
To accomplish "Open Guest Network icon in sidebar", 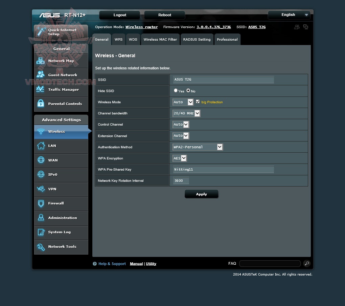I will coord(41,74).
